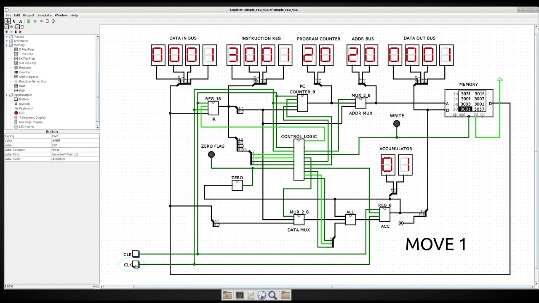Select the Poke tool hand icon
Image resolution: width=539 pixels, height=303 pixels.
(x=8, y=21)
